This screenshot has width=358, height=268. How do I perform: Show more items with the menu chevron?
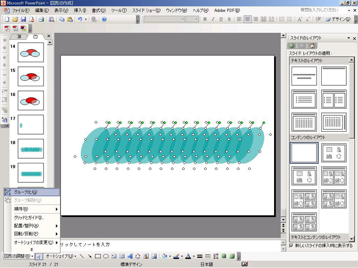(x=32, y=249)
